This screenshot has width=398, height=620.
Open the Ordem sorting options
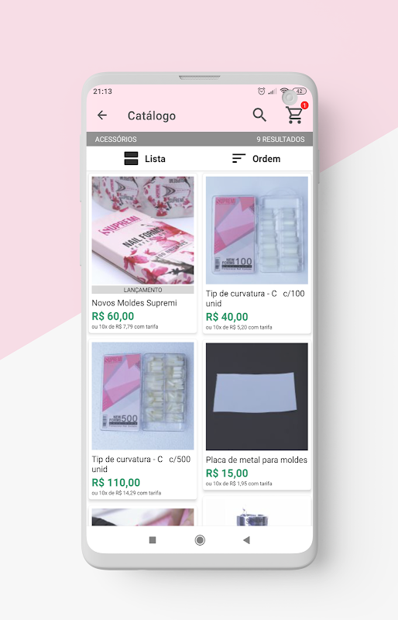(256, 159)
